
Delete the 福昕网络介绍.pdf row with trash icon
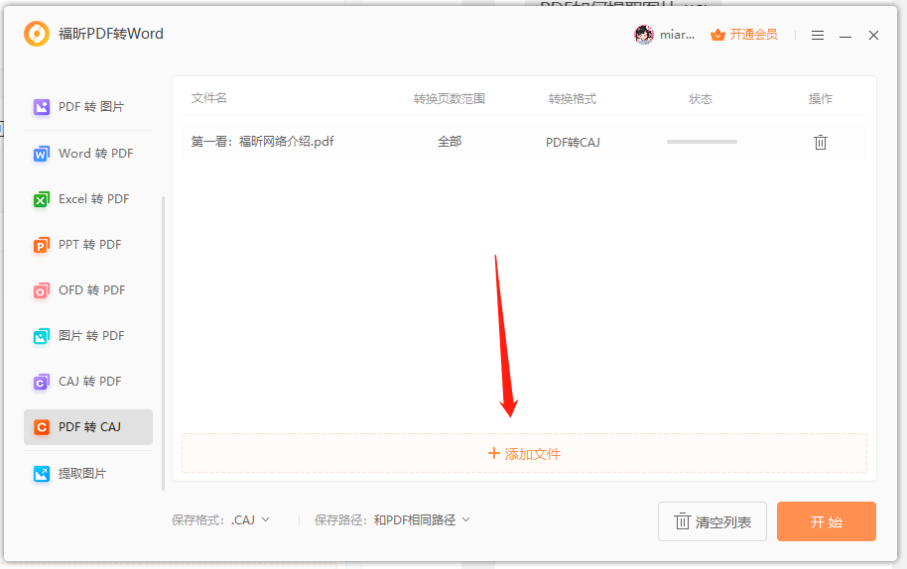click(821, 142)
